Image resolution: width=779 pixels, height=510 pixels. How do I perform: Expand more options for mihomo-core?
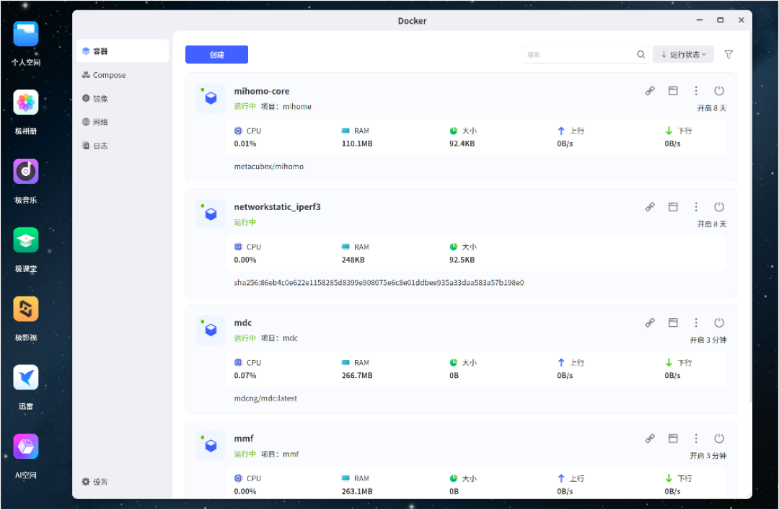[696, 91]
